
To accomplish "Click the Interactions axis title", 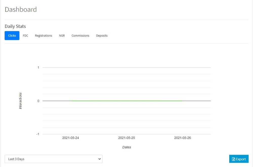I will tap(20, 101).
